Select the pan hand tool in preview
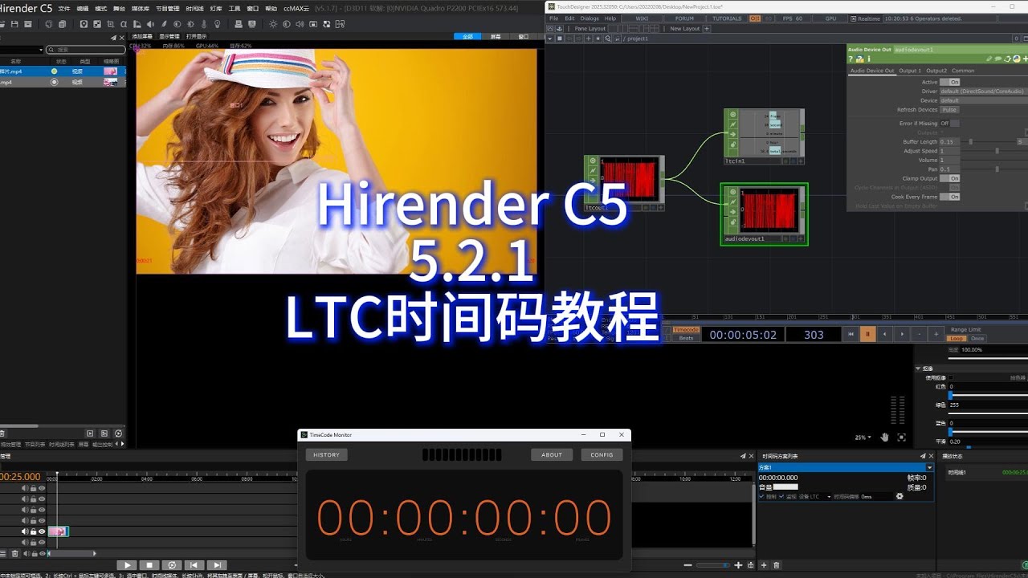Viewport: 1028px width, 578px height. tap(885, 438)
